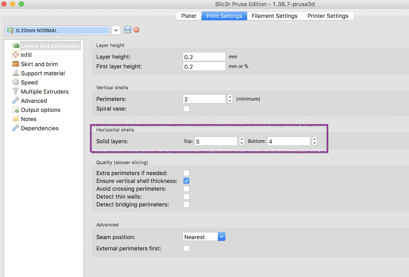
Task: Select the Speed settings icon
Action: point(16,82)
